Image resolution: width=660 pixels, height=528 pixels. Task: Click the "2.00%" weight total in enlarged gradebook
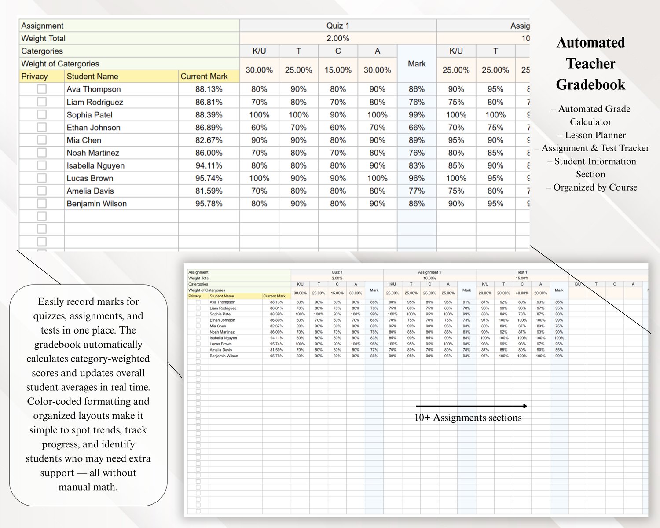click(338, 38)
